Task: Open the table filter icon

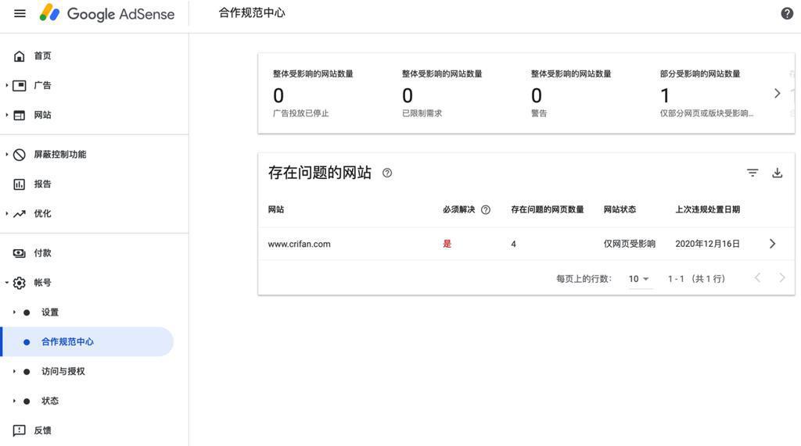Action: 752,173
